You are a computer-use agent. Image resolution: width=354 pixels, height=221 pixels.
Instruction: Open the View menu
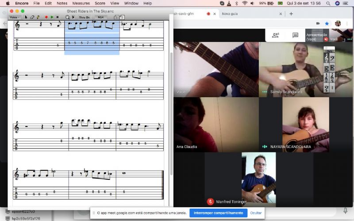(x=115, y=3)
